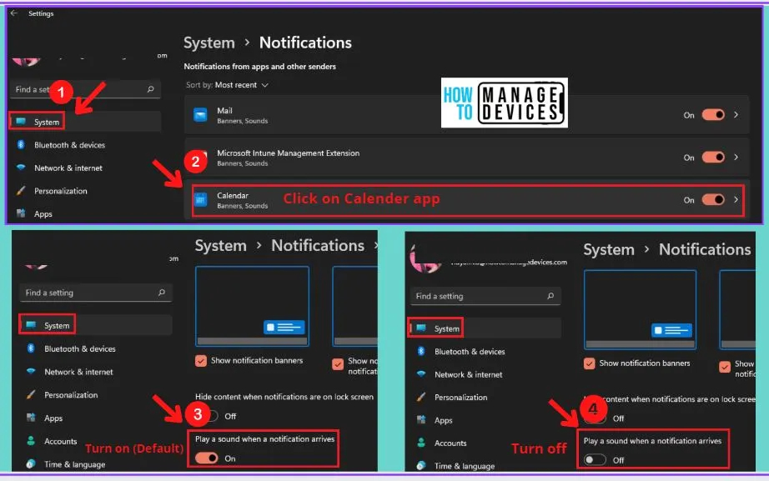Click Find a setting box in bottom-left panel

coord(96,293)
